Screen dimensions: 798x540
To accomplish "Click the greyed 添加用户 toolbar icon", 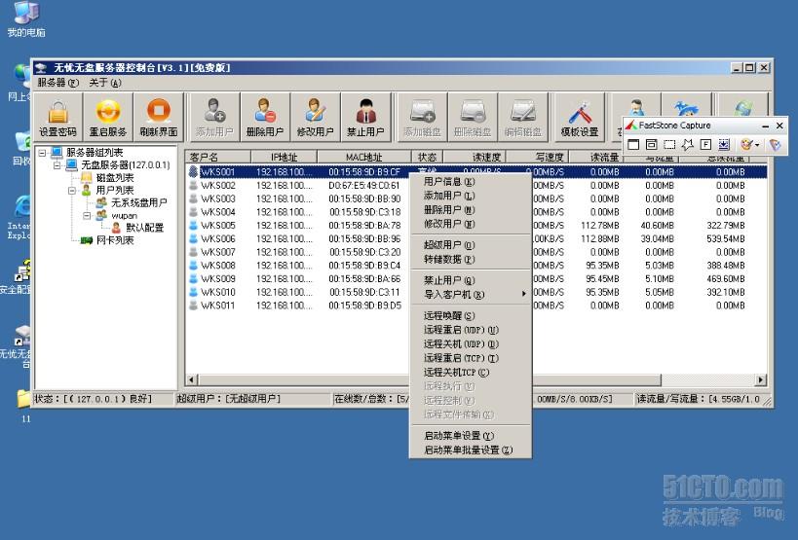I will coord(214,118).
